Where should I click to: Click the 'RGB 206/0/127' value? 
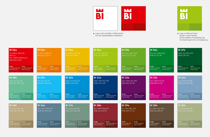[156, 83]
